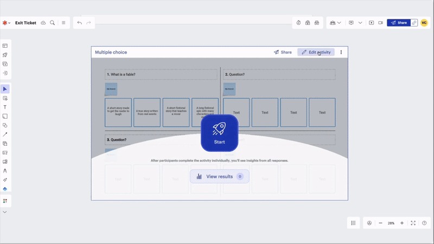Screen dimensions: 434x244
Task: Click question '1. What is a fable?'
Action: (161, 74)
